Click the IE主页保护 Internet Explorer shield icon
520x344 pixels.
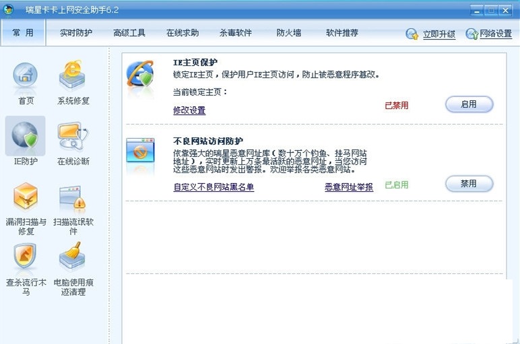click(x=140, y=73)
